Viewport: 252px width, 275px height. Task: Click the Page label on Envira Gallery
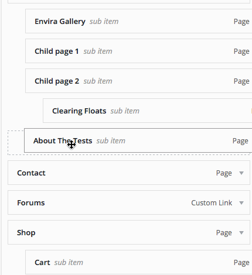click(x=241, y=22)
